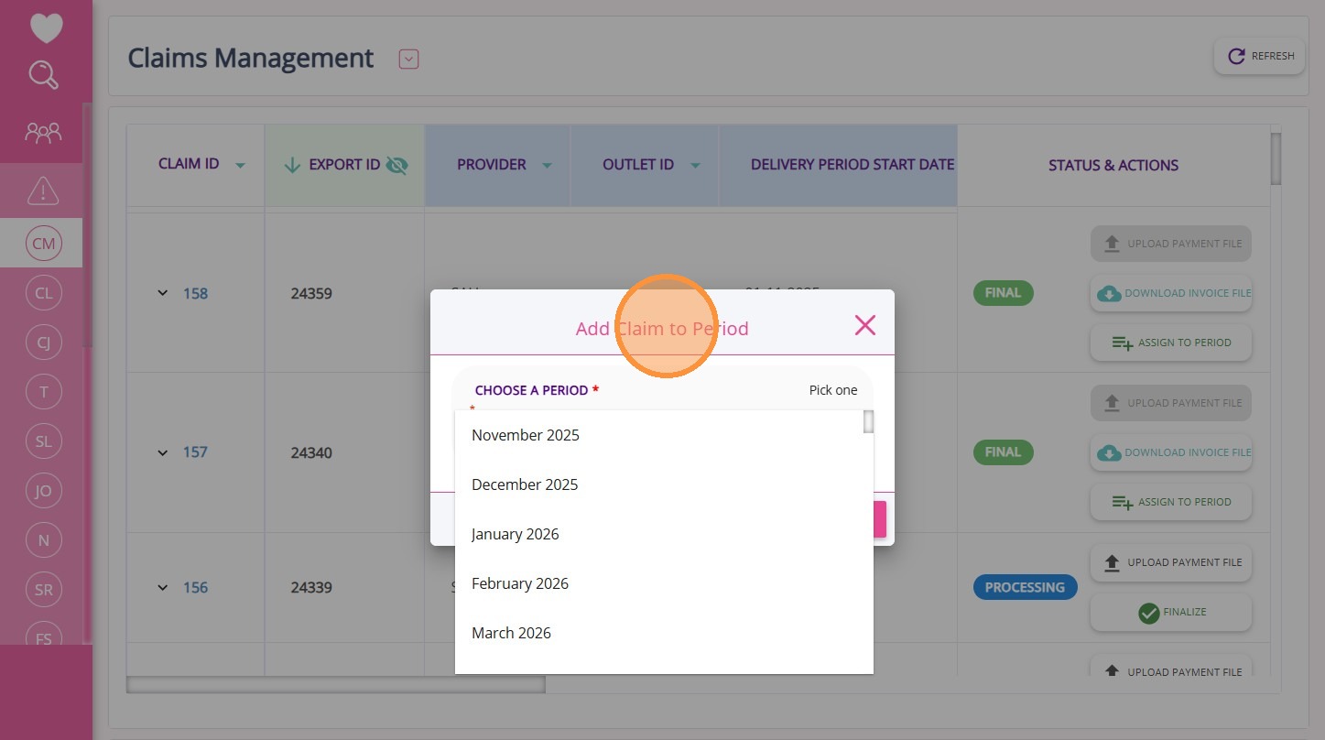Pick March 2026 from the dropdown
The image size is (1325, 740).
pyautogui.click(x=511, y=633)
